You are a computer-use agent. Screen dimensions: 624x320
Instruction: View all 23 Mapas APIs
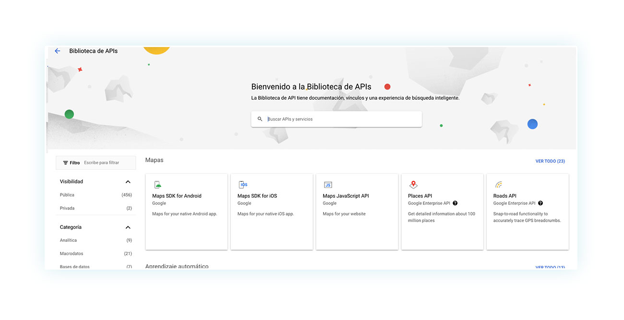click(x=550, y=161)
